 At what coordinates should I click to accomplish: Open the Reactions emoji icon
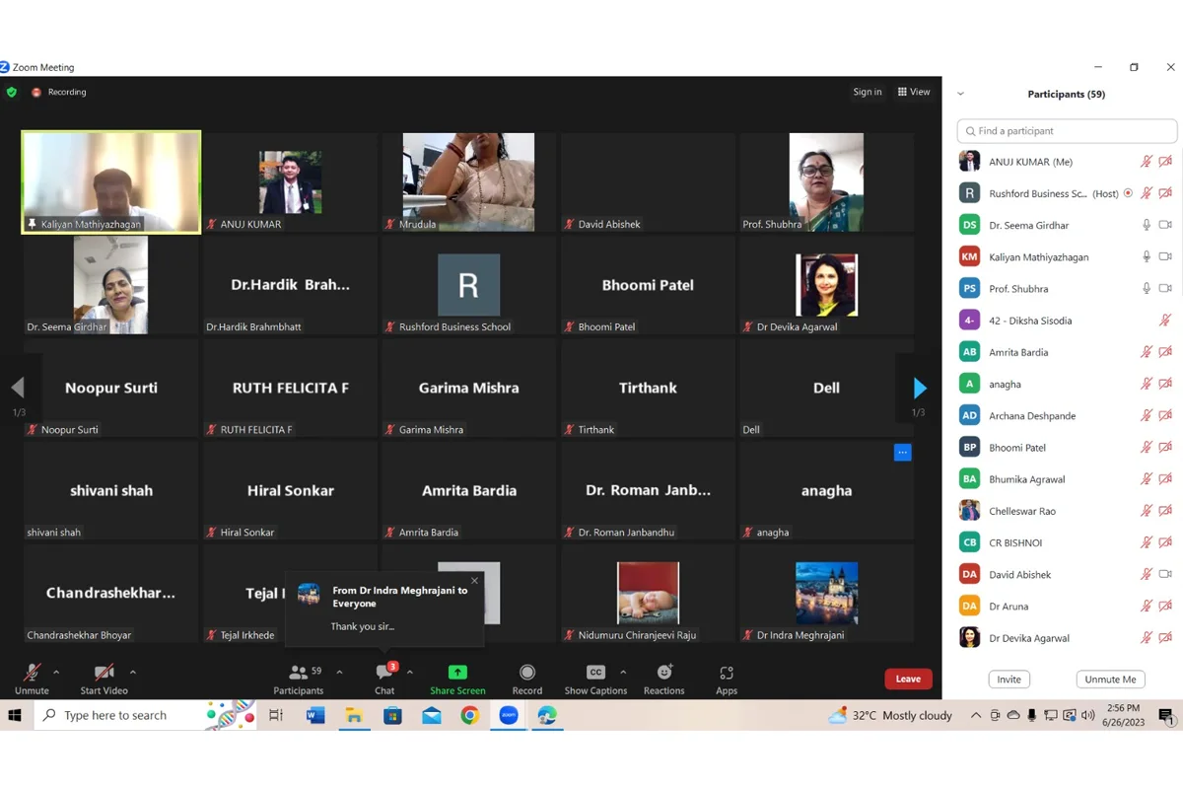click(663, 673)
